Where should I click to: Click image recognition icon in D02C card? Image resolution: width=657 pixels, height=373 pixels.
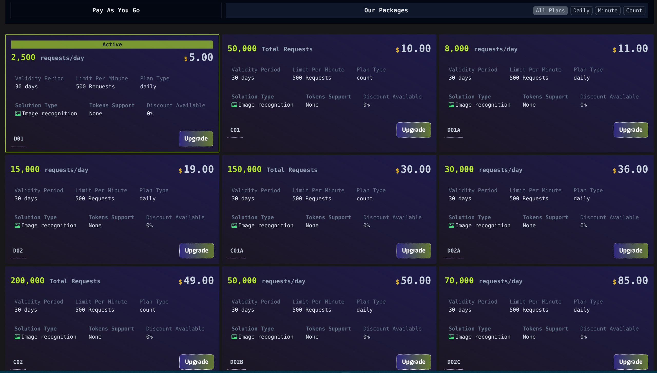pyautogui.click(x=451, y=337)
